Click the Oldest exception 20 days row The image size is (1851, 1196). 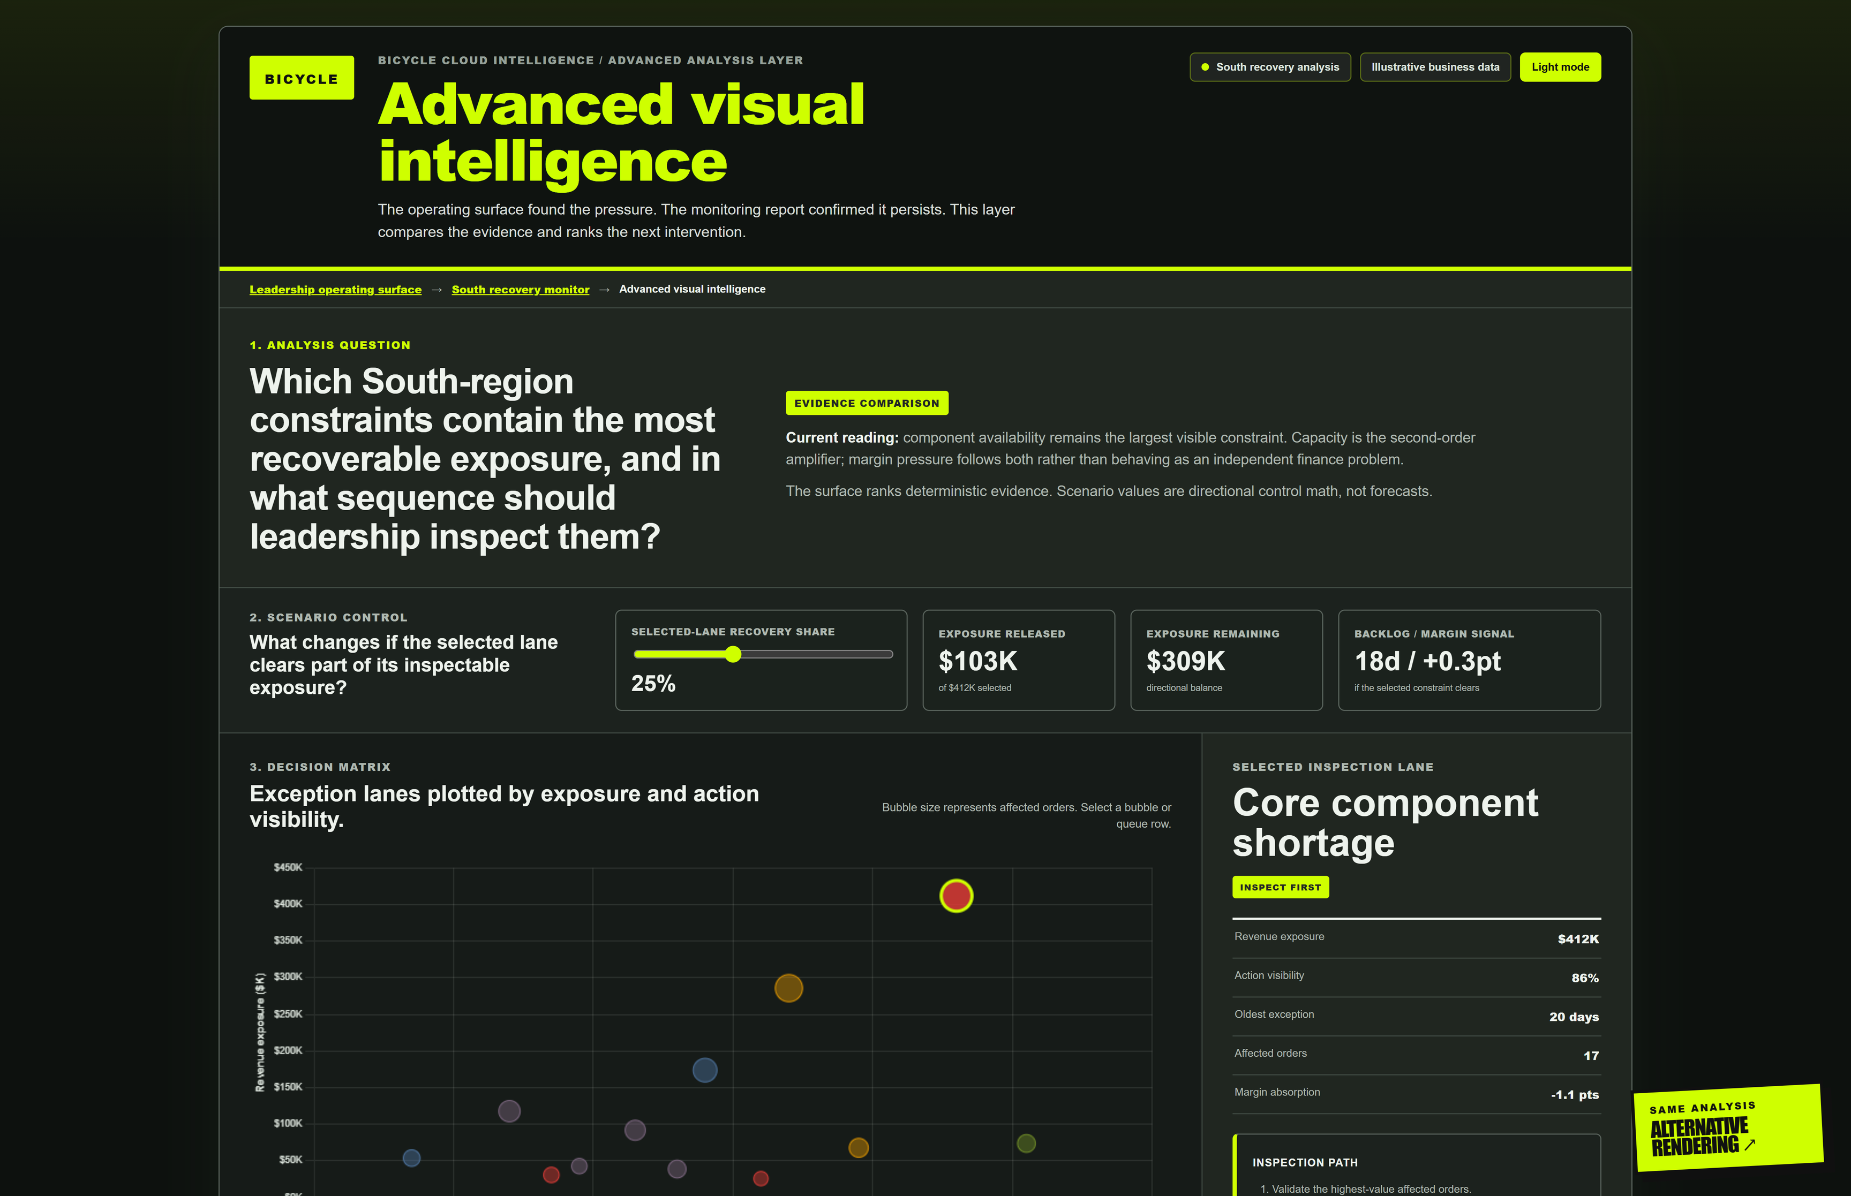(x=1416, y=1016)
